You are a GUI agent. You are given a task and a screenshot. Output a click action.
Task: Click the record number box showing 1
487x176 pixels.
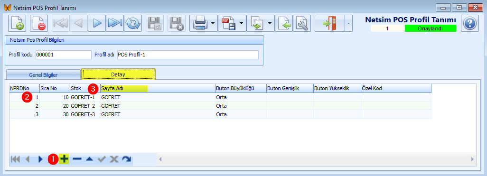tap(387, 28)
